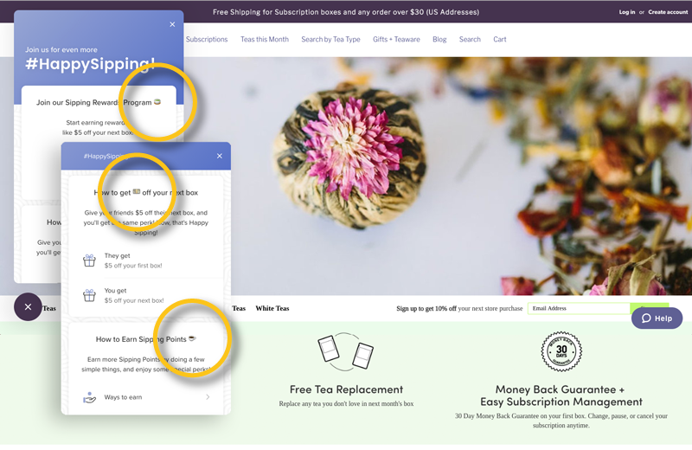Click '$5 off your first box!' text

click(x=133, y=266)
